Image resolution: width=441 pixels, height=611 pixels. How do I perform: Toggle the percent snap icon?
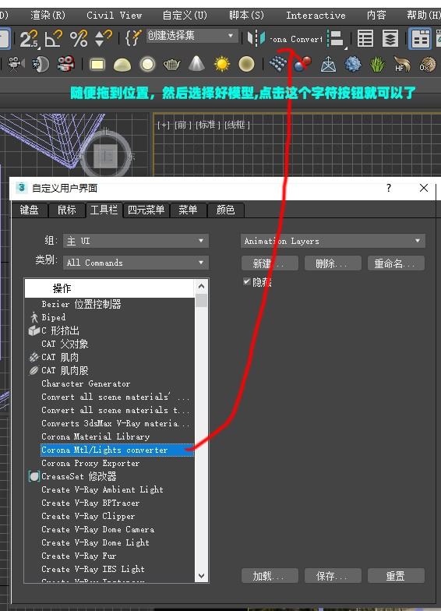[78, 39]
